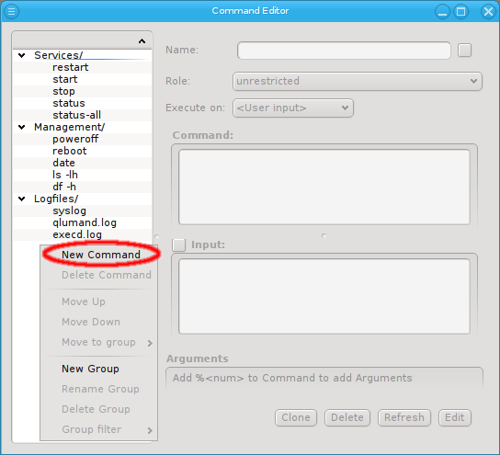The width and height of the screenshot is (500, 455).
Task: Click the sort arrow in tree header
Action: pos(142,40)
